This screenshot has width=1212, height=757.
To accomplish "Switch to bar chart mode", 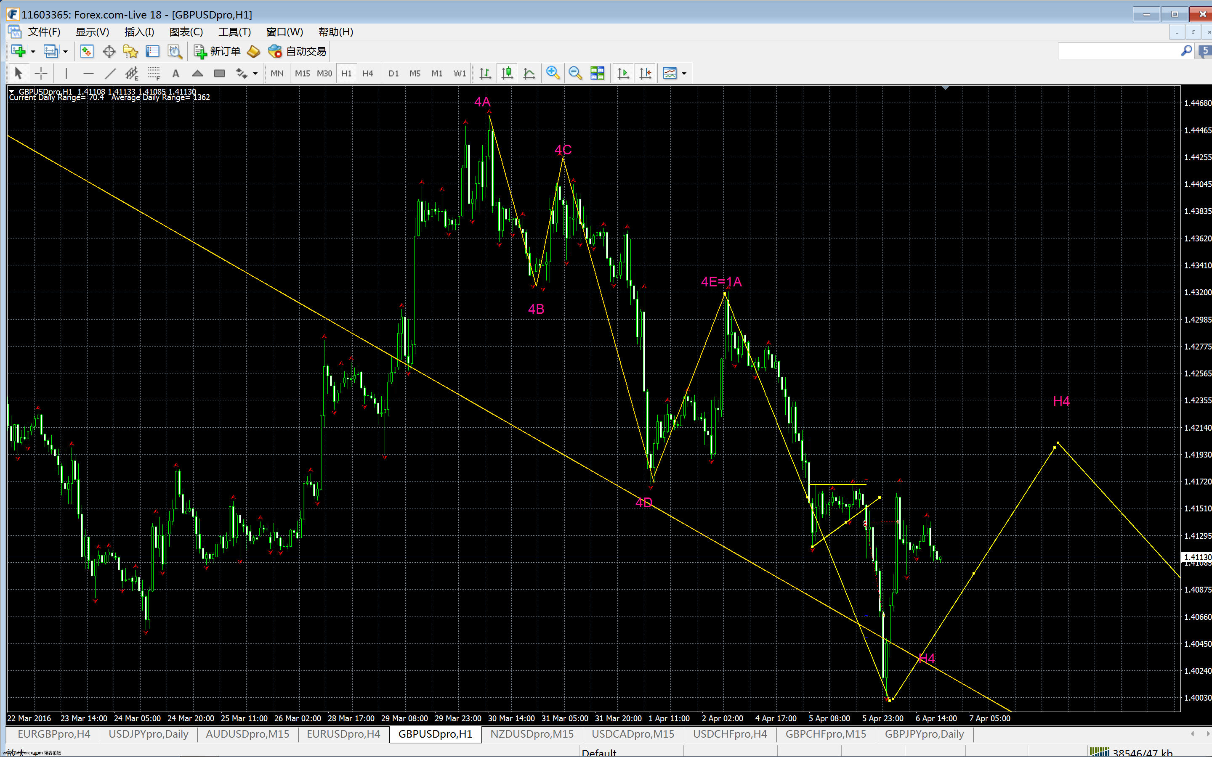I will coord(485,74).
